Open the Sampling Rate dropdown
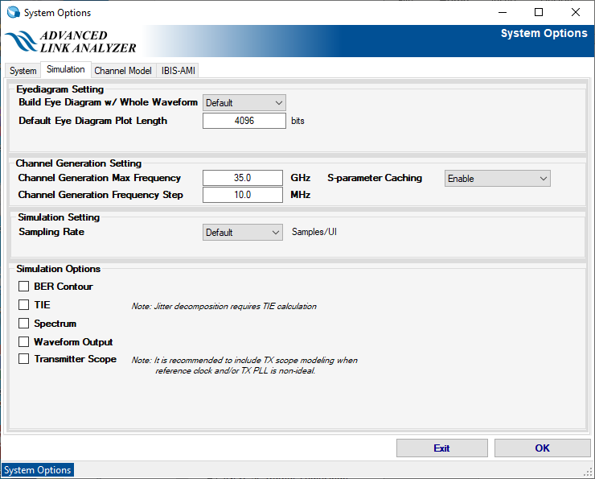The height and width of the screenshot is (479, 595). click(x=242, y=233)
